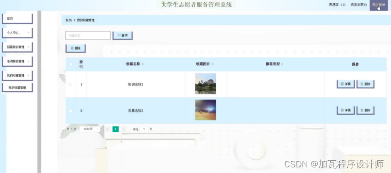Sort by the 收藏名称 column arrows
391x173 pixels.
click(143, 64)
